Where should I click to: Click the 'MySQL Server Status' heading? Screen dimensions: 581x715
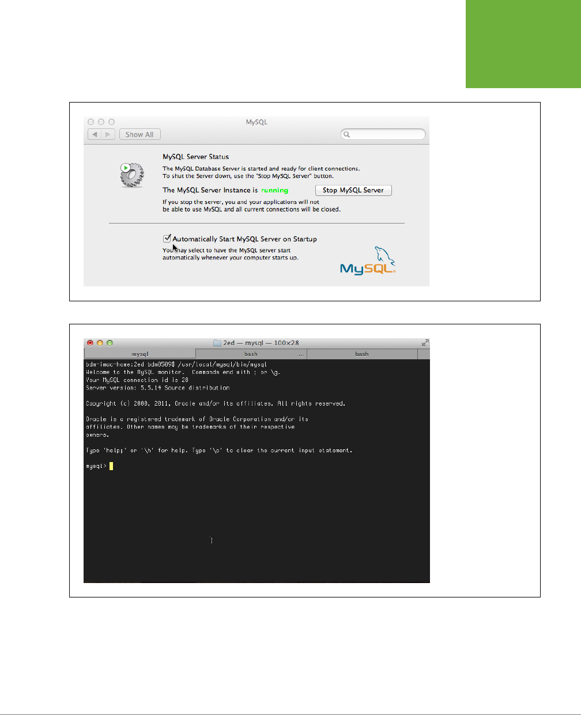[x=196, y=157]
